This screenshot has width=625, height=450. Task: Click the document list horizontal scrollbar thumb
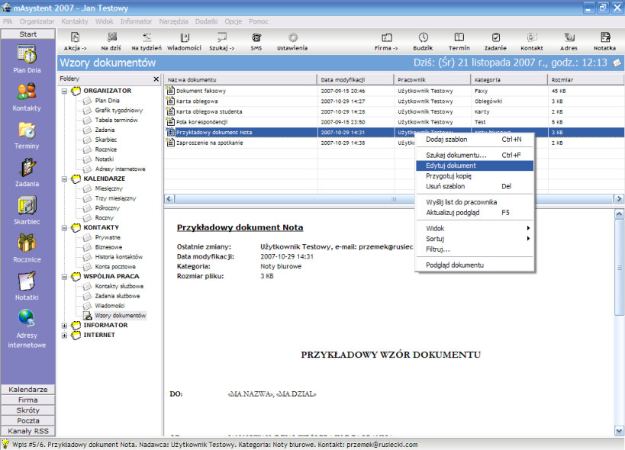[x=394, y=199]
